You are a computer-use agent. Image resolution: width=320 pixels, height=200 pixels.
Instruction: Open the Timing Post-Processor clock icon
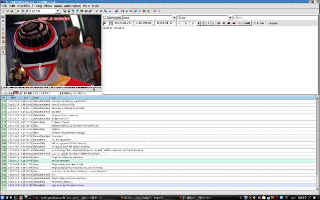(x=139, y=11)
